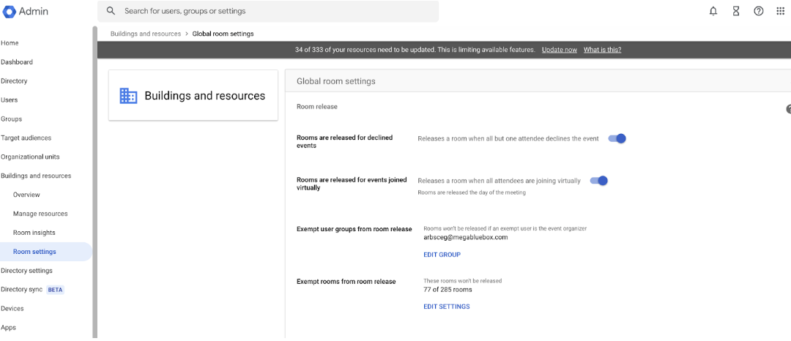Screen dimensions: 791x341
Task: Open Groups in the sidebar
Action: 11,119
